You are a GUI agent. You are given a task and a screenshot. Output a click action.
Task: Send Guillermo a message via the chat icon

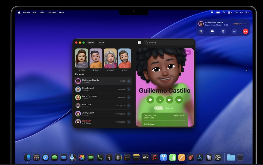click(150, 100)
